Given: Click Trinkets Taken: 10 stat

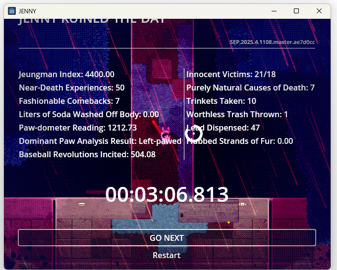Looking at the screenshot, I should (x=221, y=101).
